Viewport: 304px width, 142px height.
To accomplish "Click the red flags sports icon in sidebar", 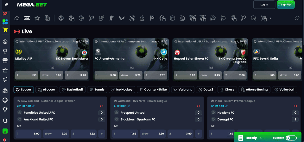I will pos(5,14).
